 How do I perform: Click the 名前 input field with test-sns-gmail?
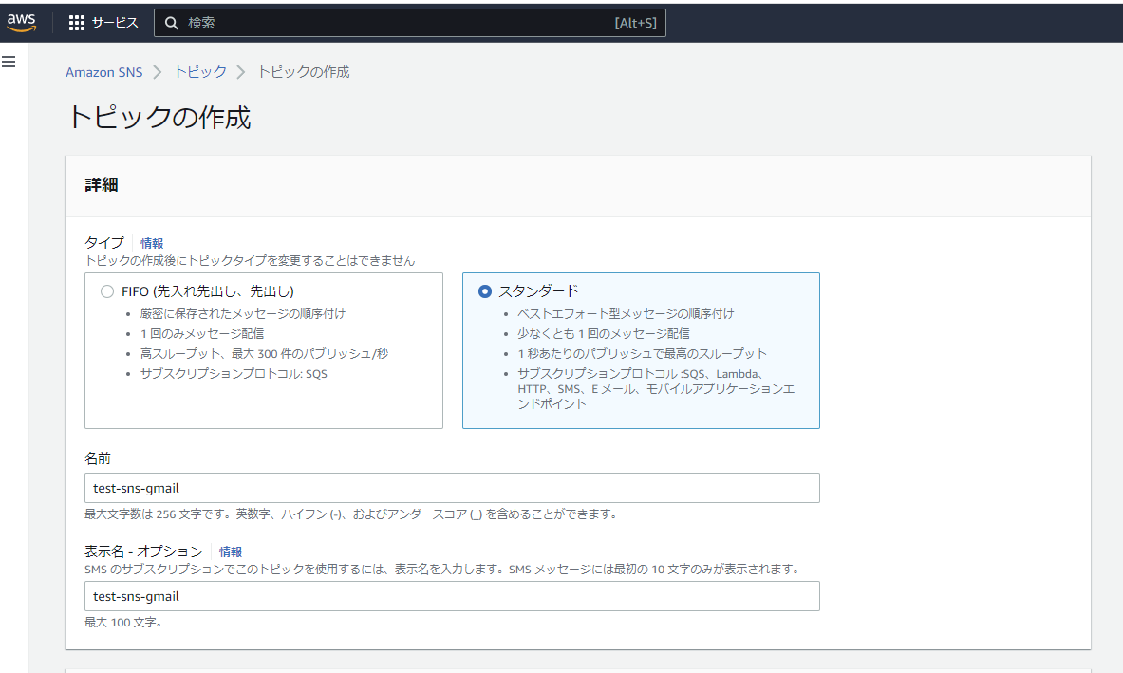[x=452, y=488]
